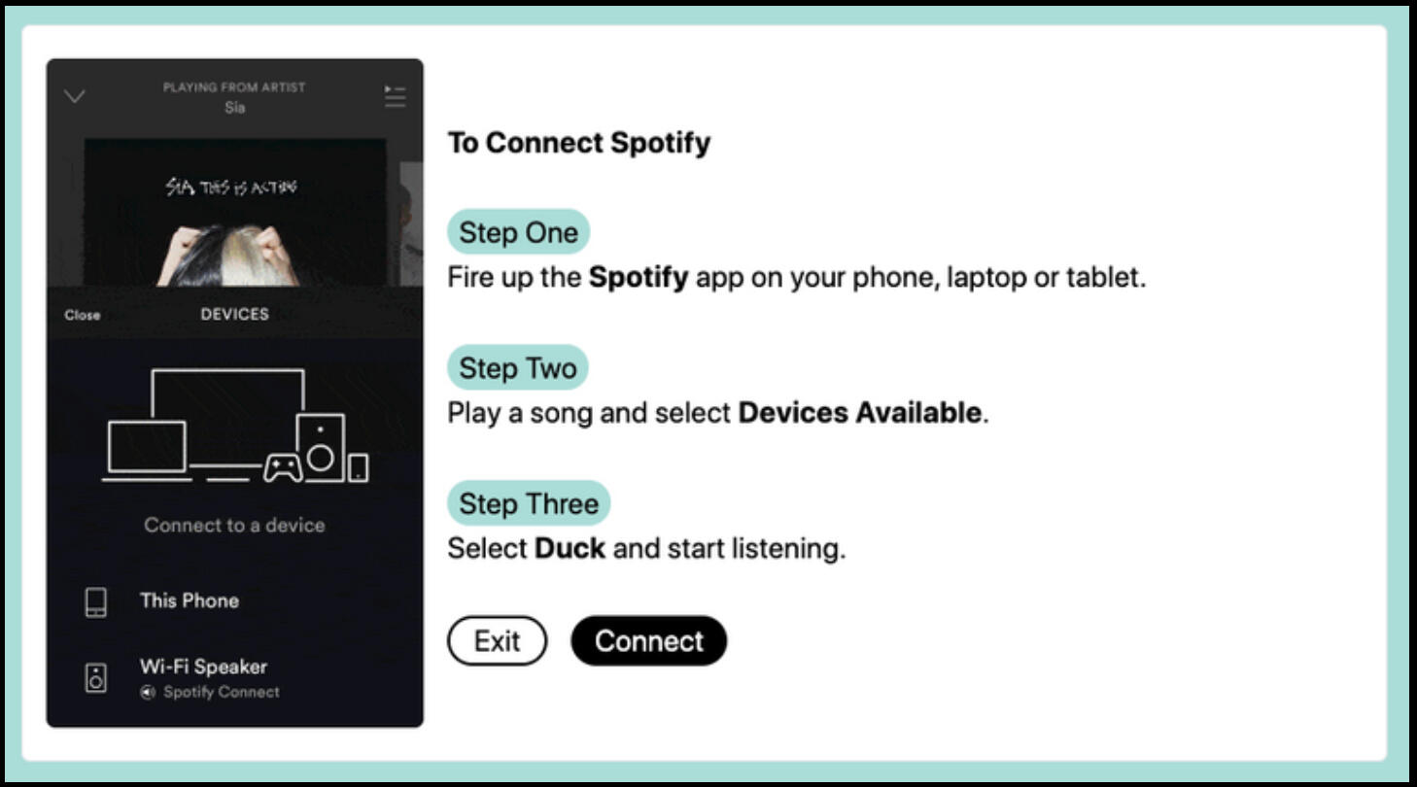This screenshot has height=787, width=1417.
Task: Click the Wi-Fi Speaker device icon
Action: (95, 677)
